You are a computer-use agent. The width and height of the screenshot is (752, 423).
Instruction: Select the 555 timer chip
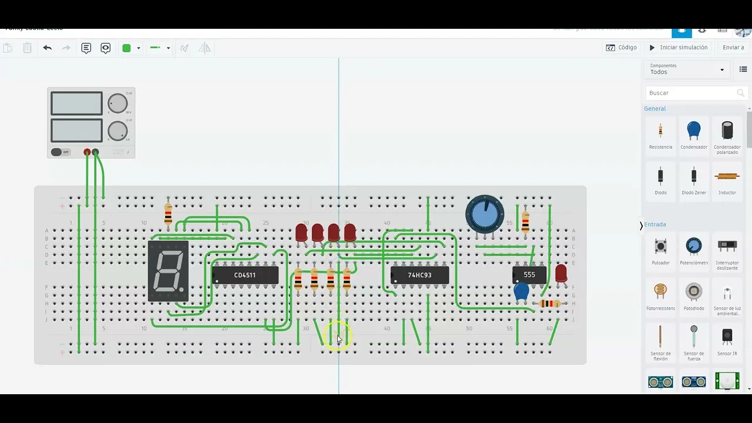[x=529, y=274]
